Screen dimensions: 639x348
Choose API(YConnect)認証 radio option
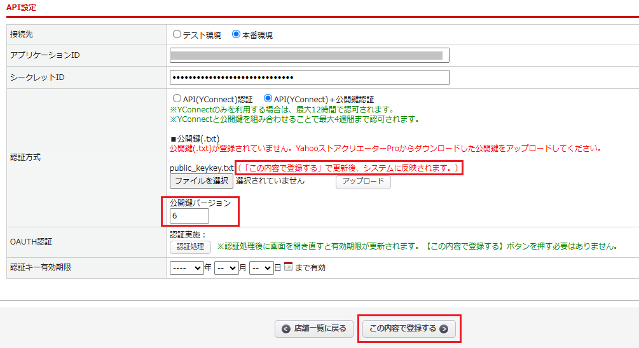tap(177, 98)
